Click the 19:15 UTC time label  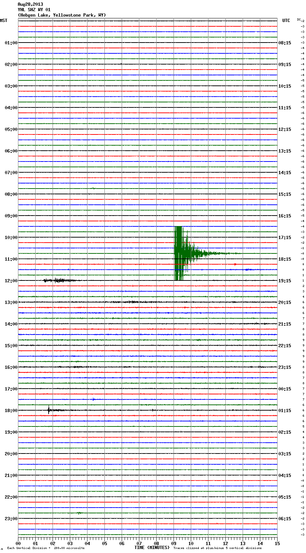pyautogui.click(x=285, y=281)
